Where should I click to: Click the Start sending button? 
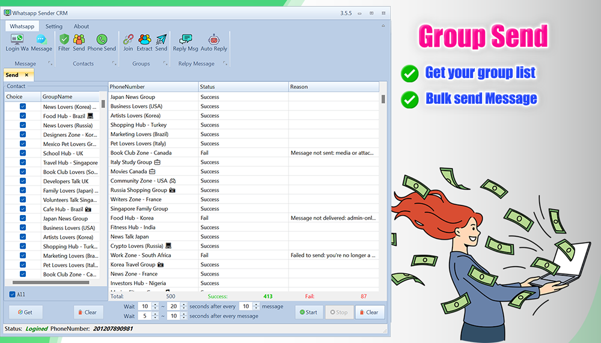(x=308, y=312)
